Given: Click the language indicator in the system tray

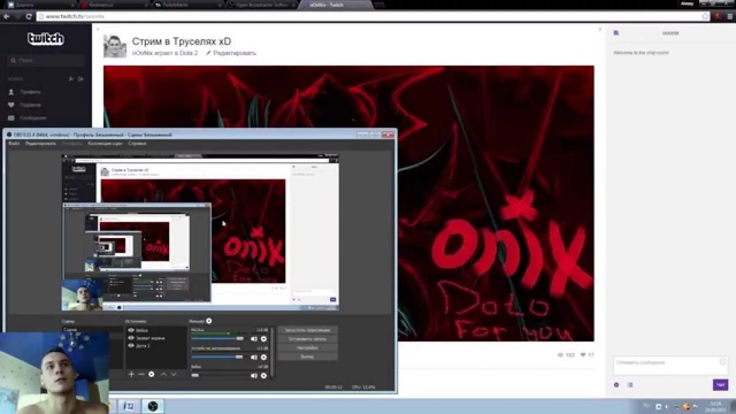Looking at the screenshot, I should pyautogui.click(x=646, y=407).
